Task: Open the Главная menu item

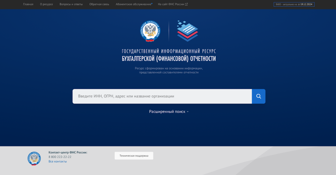Action: coord(28,4)
